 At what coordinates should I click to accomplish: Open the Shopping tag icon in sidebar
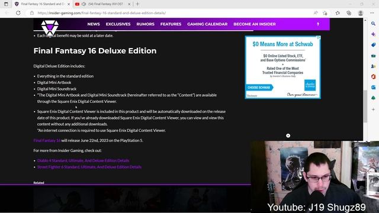373,45
